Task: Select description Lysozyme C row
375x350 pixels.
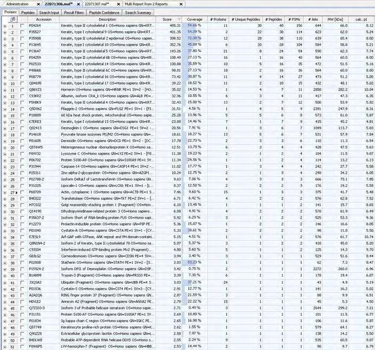Action: 107,154
